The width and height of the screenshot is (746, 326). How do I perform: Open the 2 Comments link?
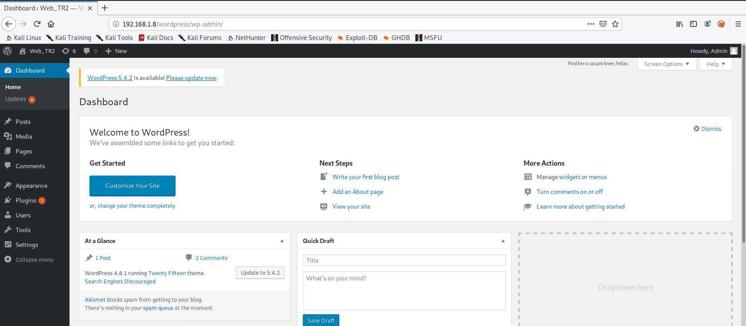tap(212, 258)
